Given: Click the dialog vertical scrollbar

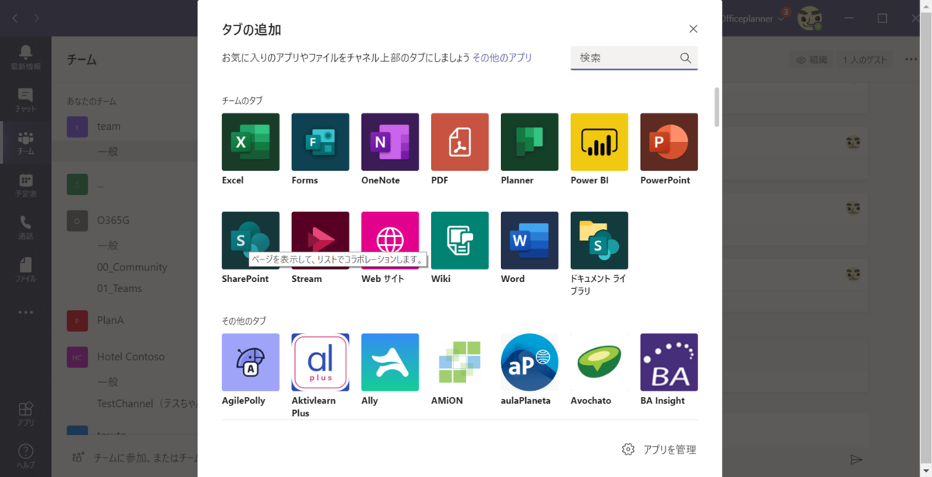Looking at the screenshot, I should coord(716,107).
